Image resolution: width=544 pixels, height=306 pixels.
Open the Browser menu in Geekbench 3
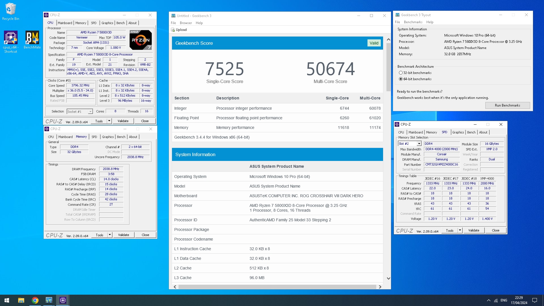pos(186,23)
